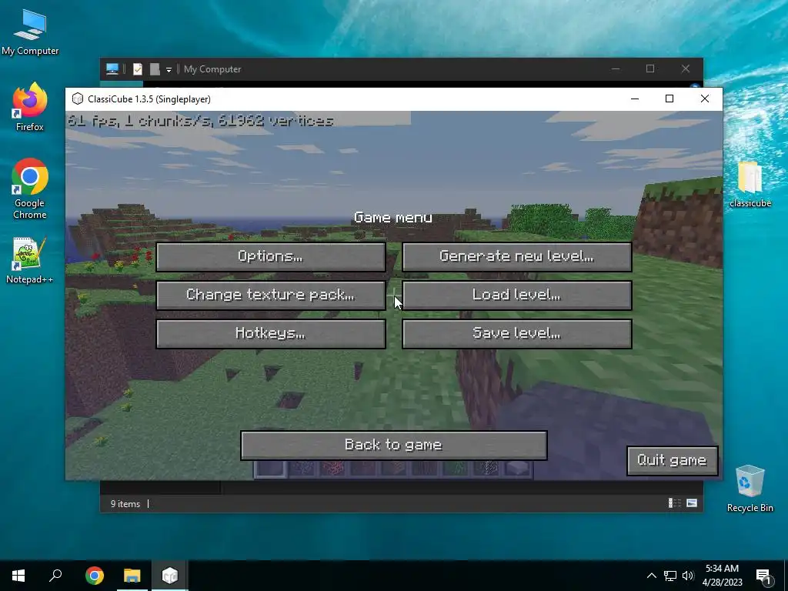
Task: Click the '9 items' status text
Action: point(125,503)
